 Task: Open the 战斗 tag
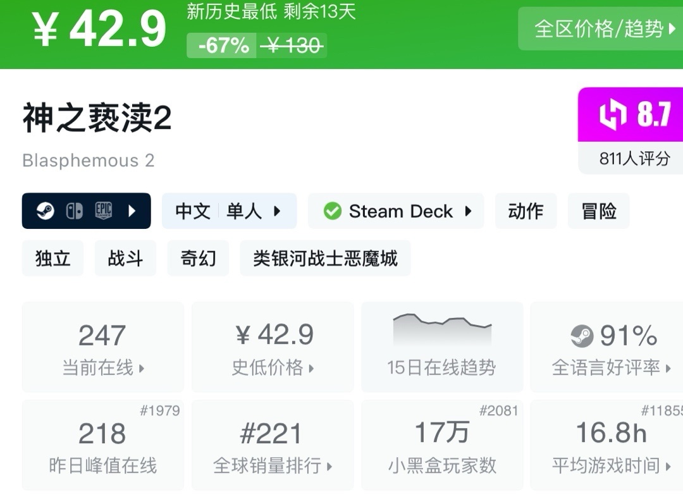125,258
